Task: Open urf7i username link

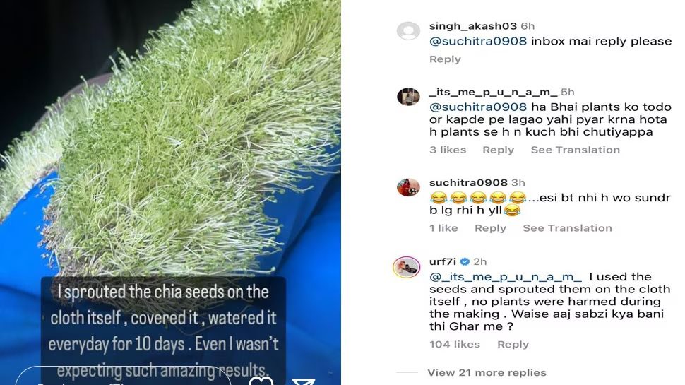Action: click(x=443, y=262)
